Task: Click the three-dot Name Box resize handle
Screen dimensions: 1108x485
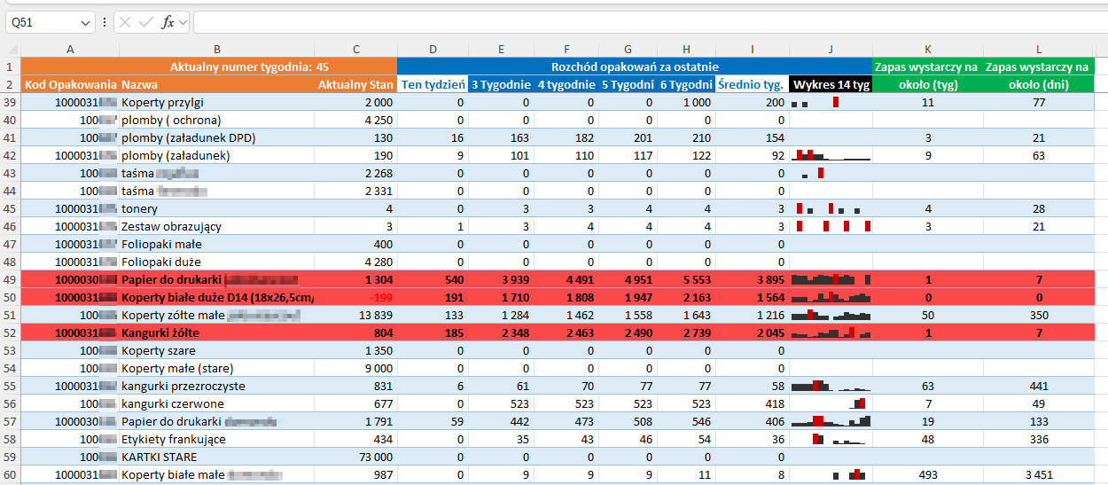Action: click(x=105, y=22)
